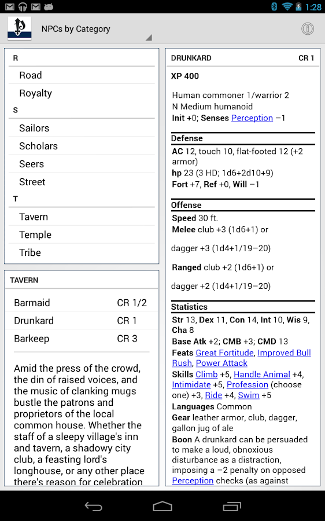
Task: Select the Sailors category
Action: pos(82,128)
